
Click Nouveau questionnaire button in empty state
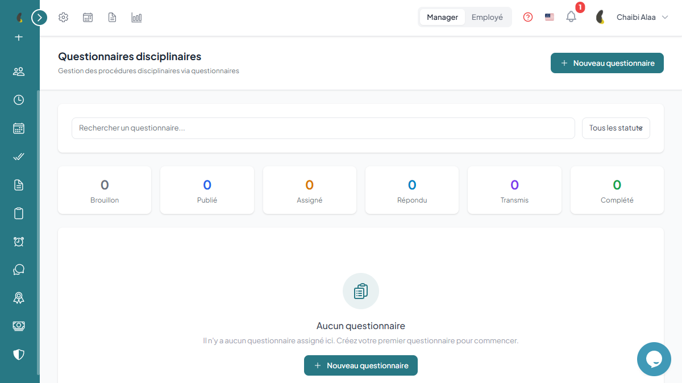pyautogui.click(x=361, y=365)
